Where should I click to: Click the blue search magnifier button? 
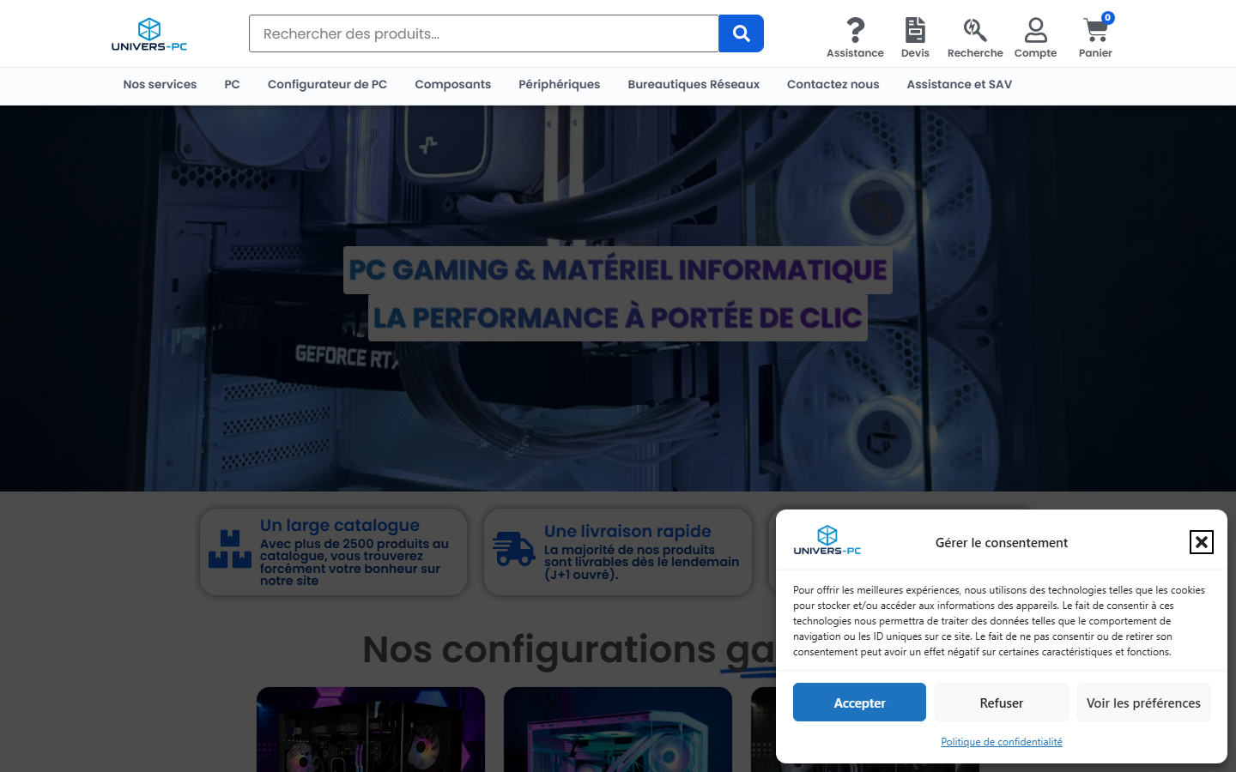pyautogui.click(x=741, y=33)
